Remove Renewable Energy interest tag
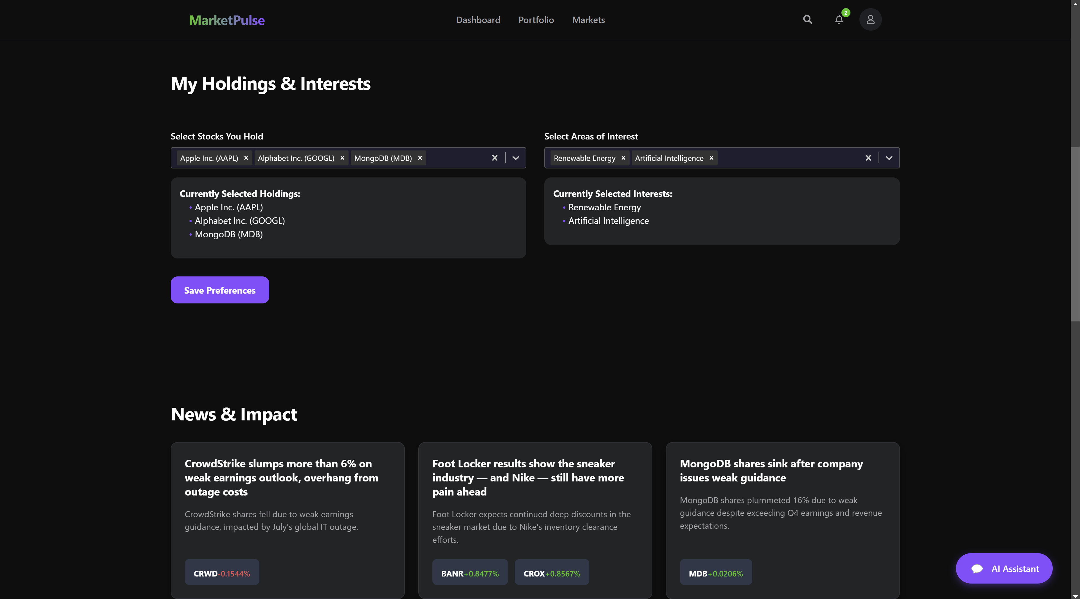 pos(623,158)
